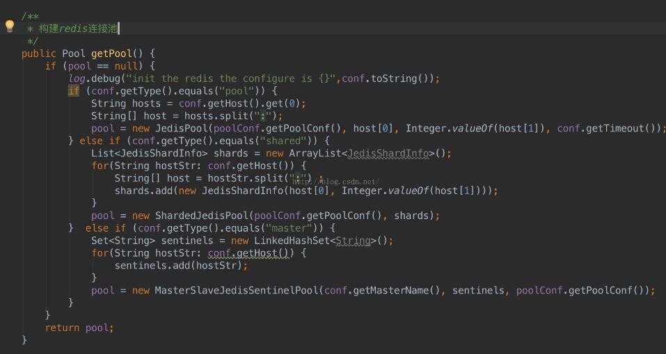Click the highlighted if keyword before "pool" check
Viewport: 666px width, 354px height.
click(74, 91)
